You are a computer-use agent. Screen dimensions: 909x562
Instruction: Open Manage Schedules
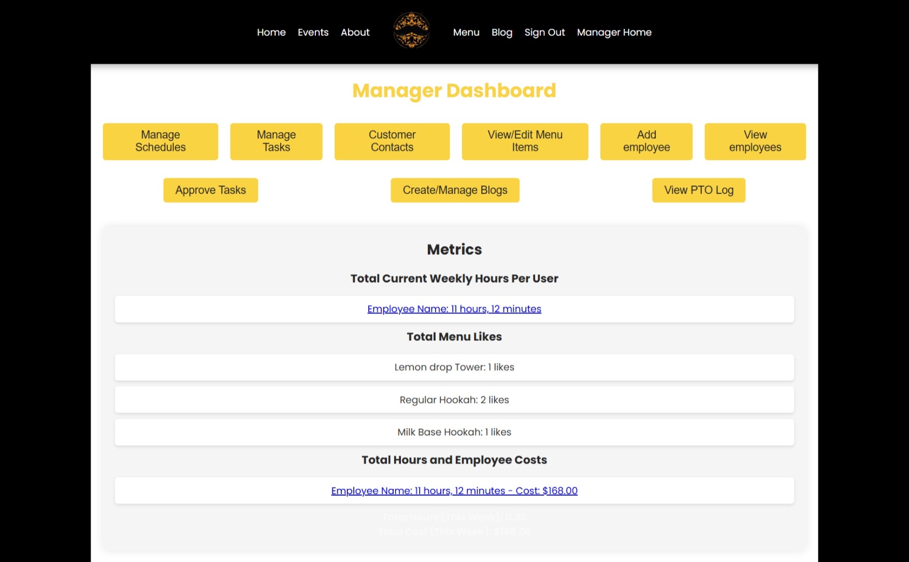[x=160, y=141]
